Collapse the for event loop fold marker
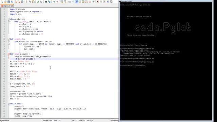Screen dimensions: 217x122 click(x=8, y=41)
